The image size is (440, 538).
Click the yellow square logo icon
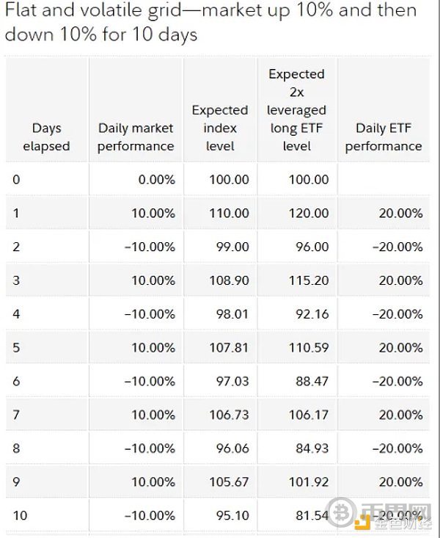click(363, 523)
